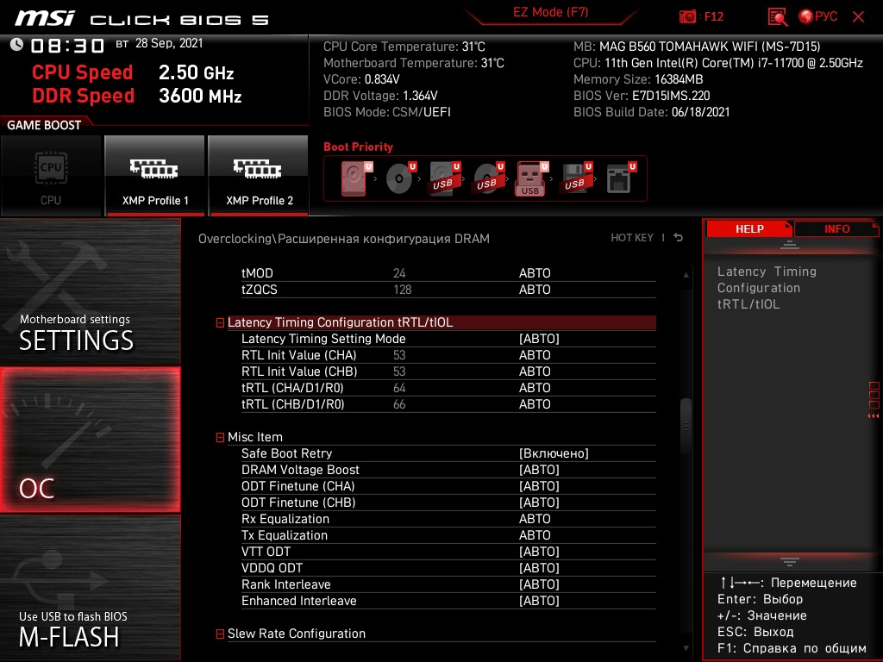Edit tRTL (CHA/D1/R0) value field
883x662 pixels.
[x=535, y=388]
